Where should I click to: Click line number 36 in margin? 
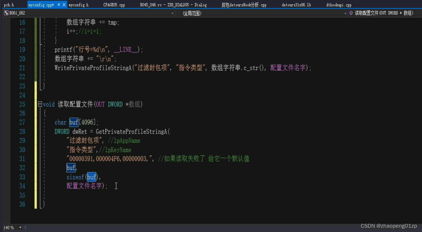22,204
